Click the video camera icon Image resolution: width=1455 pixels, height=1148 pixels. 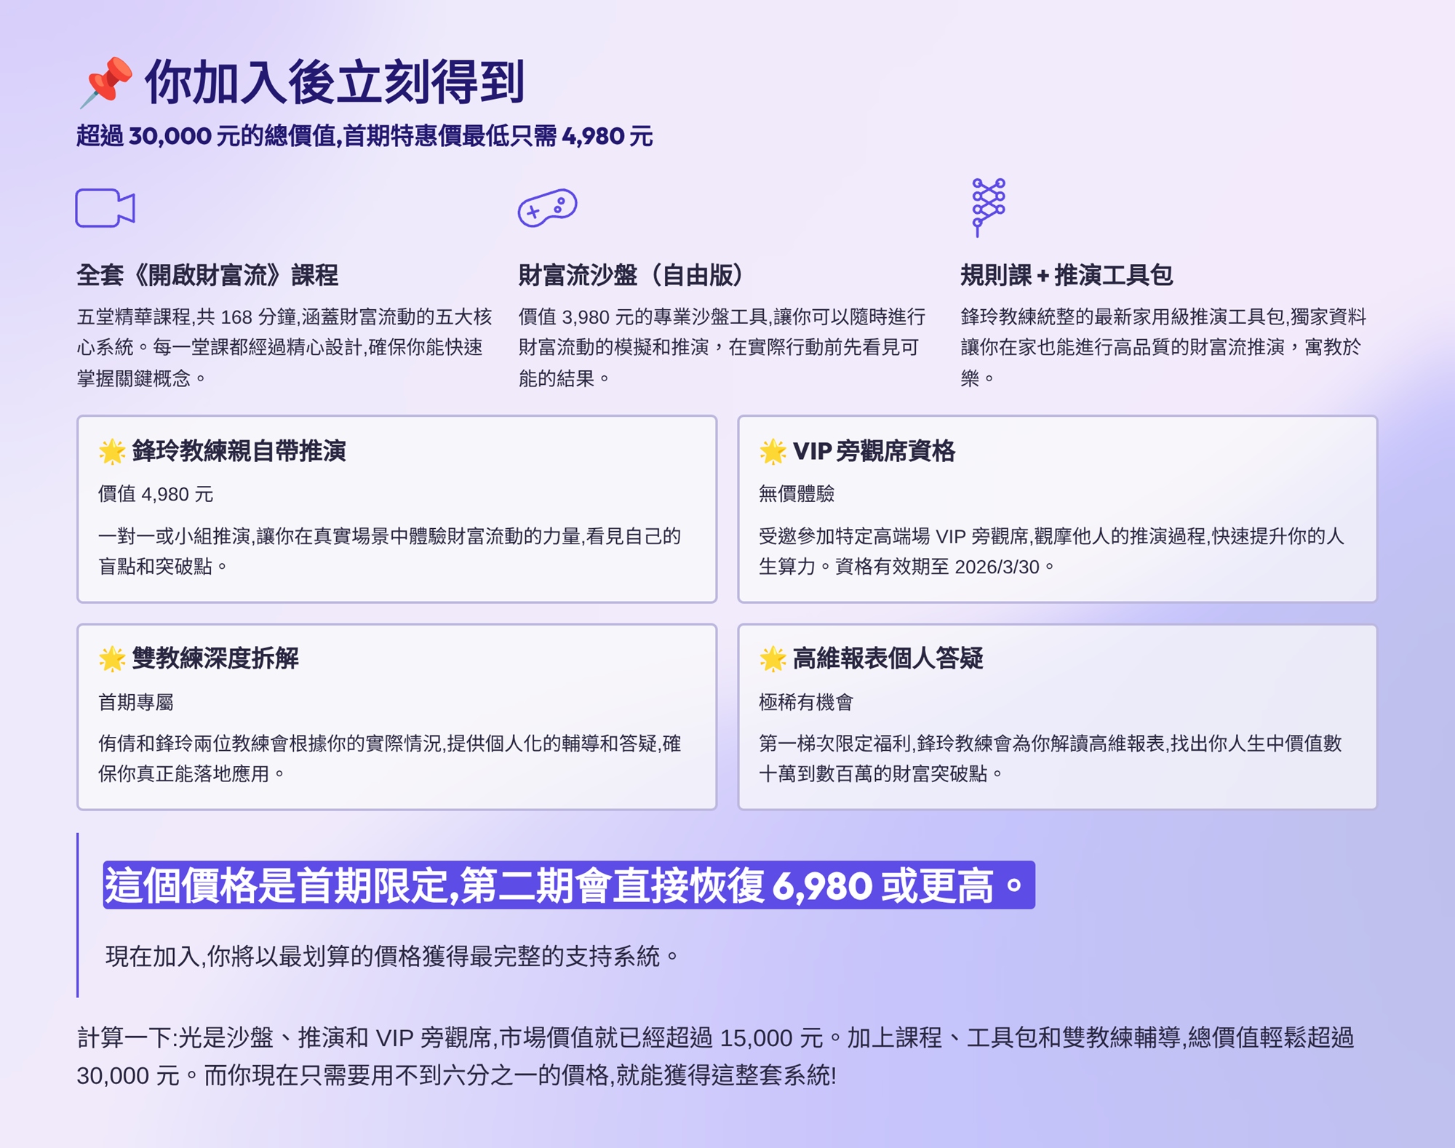pos(105,208)
